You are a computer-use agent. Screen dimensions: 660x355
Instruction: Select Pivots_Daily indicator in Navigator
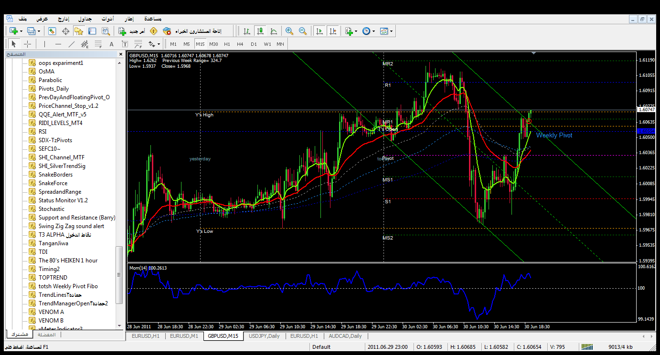pyautogui.click(x=53, y=88)
